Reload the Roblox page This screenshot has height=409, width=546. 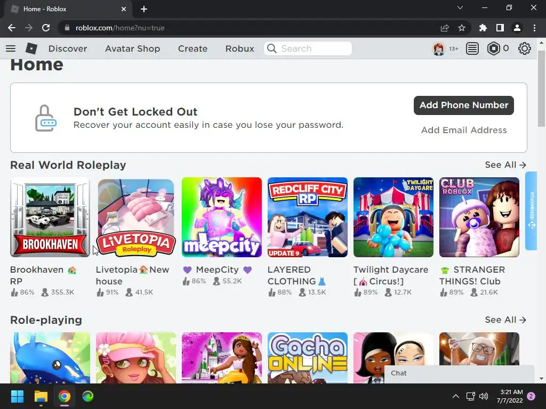[x=46, y=28]
